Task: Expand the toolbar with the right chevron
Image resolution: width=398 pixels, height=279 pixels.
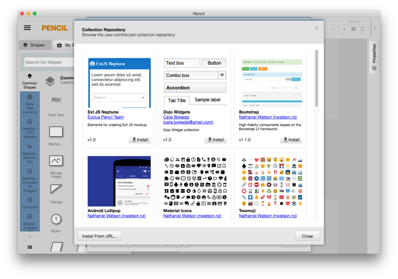Action: (x=375, y=28)
